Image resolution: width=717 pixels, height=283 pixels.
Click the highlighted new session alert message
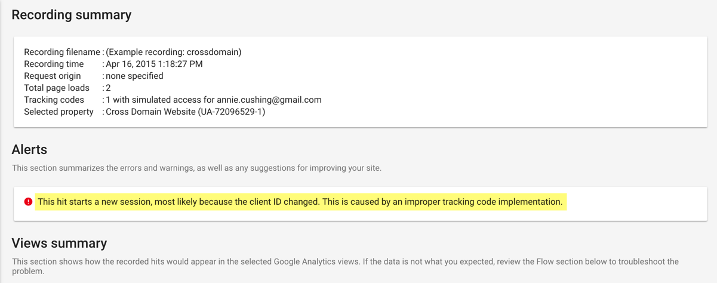(x=300, y=202)
